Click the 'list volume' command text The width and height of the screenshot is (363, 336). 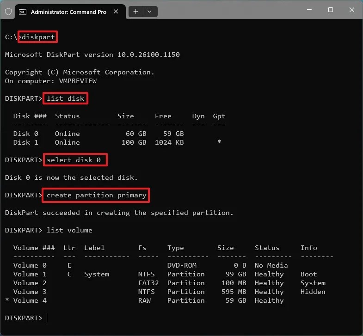click(x=69, y=231)
